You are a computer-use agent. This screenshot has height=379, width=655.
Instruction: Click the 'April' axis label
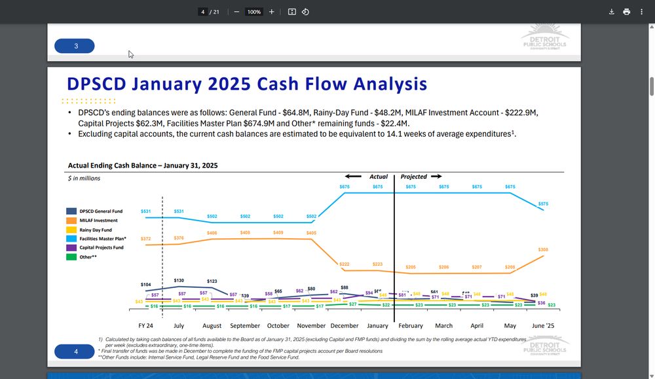(477, 325)
